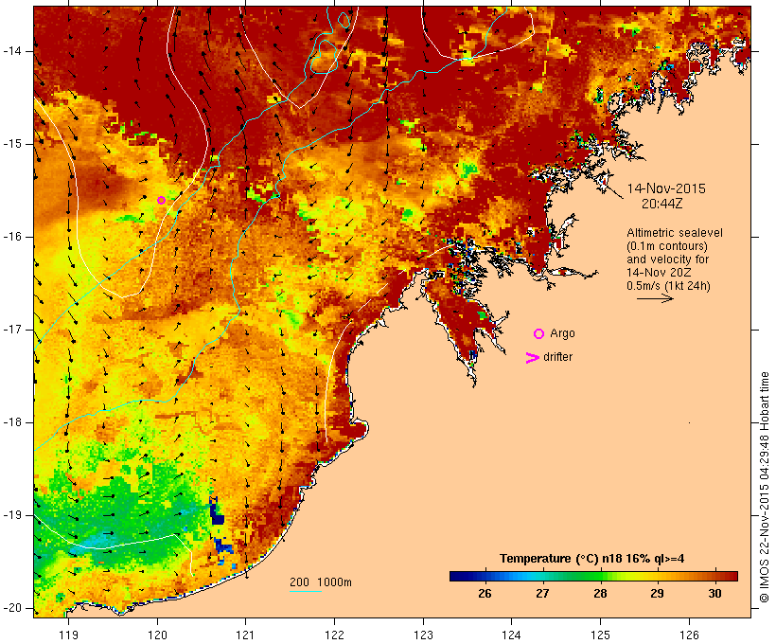Click longitude label 121 on the axis

[x=245, y=635]
